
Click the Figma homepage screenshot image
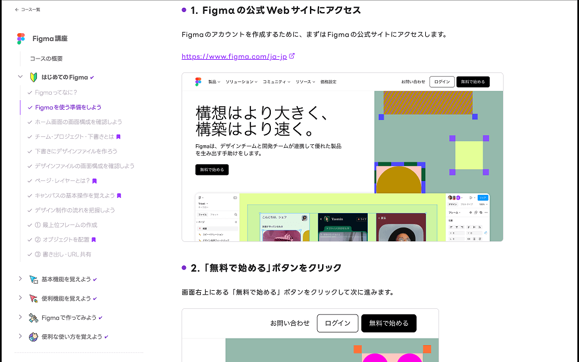[342, 157]
